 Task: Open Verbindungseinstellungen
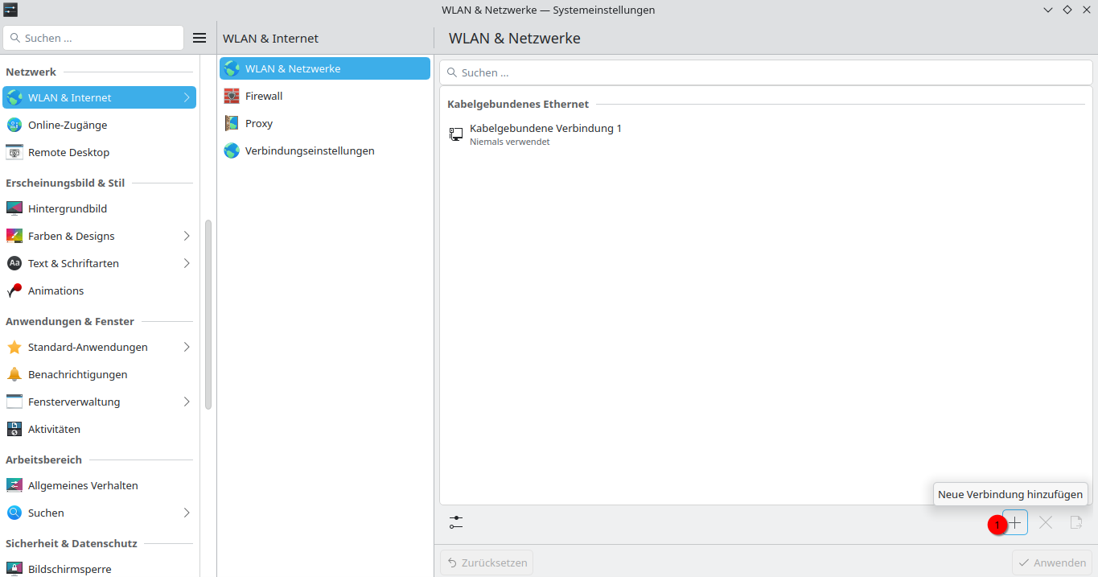310,150
